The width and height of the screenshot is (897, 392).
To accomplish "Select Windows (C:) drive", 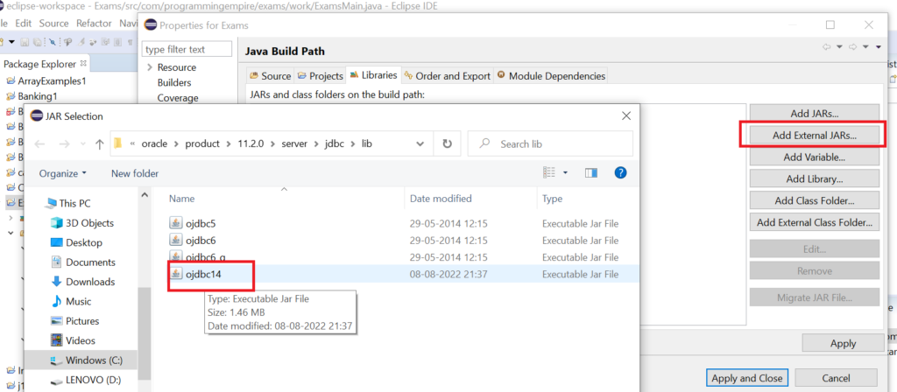I will [94, 360].
